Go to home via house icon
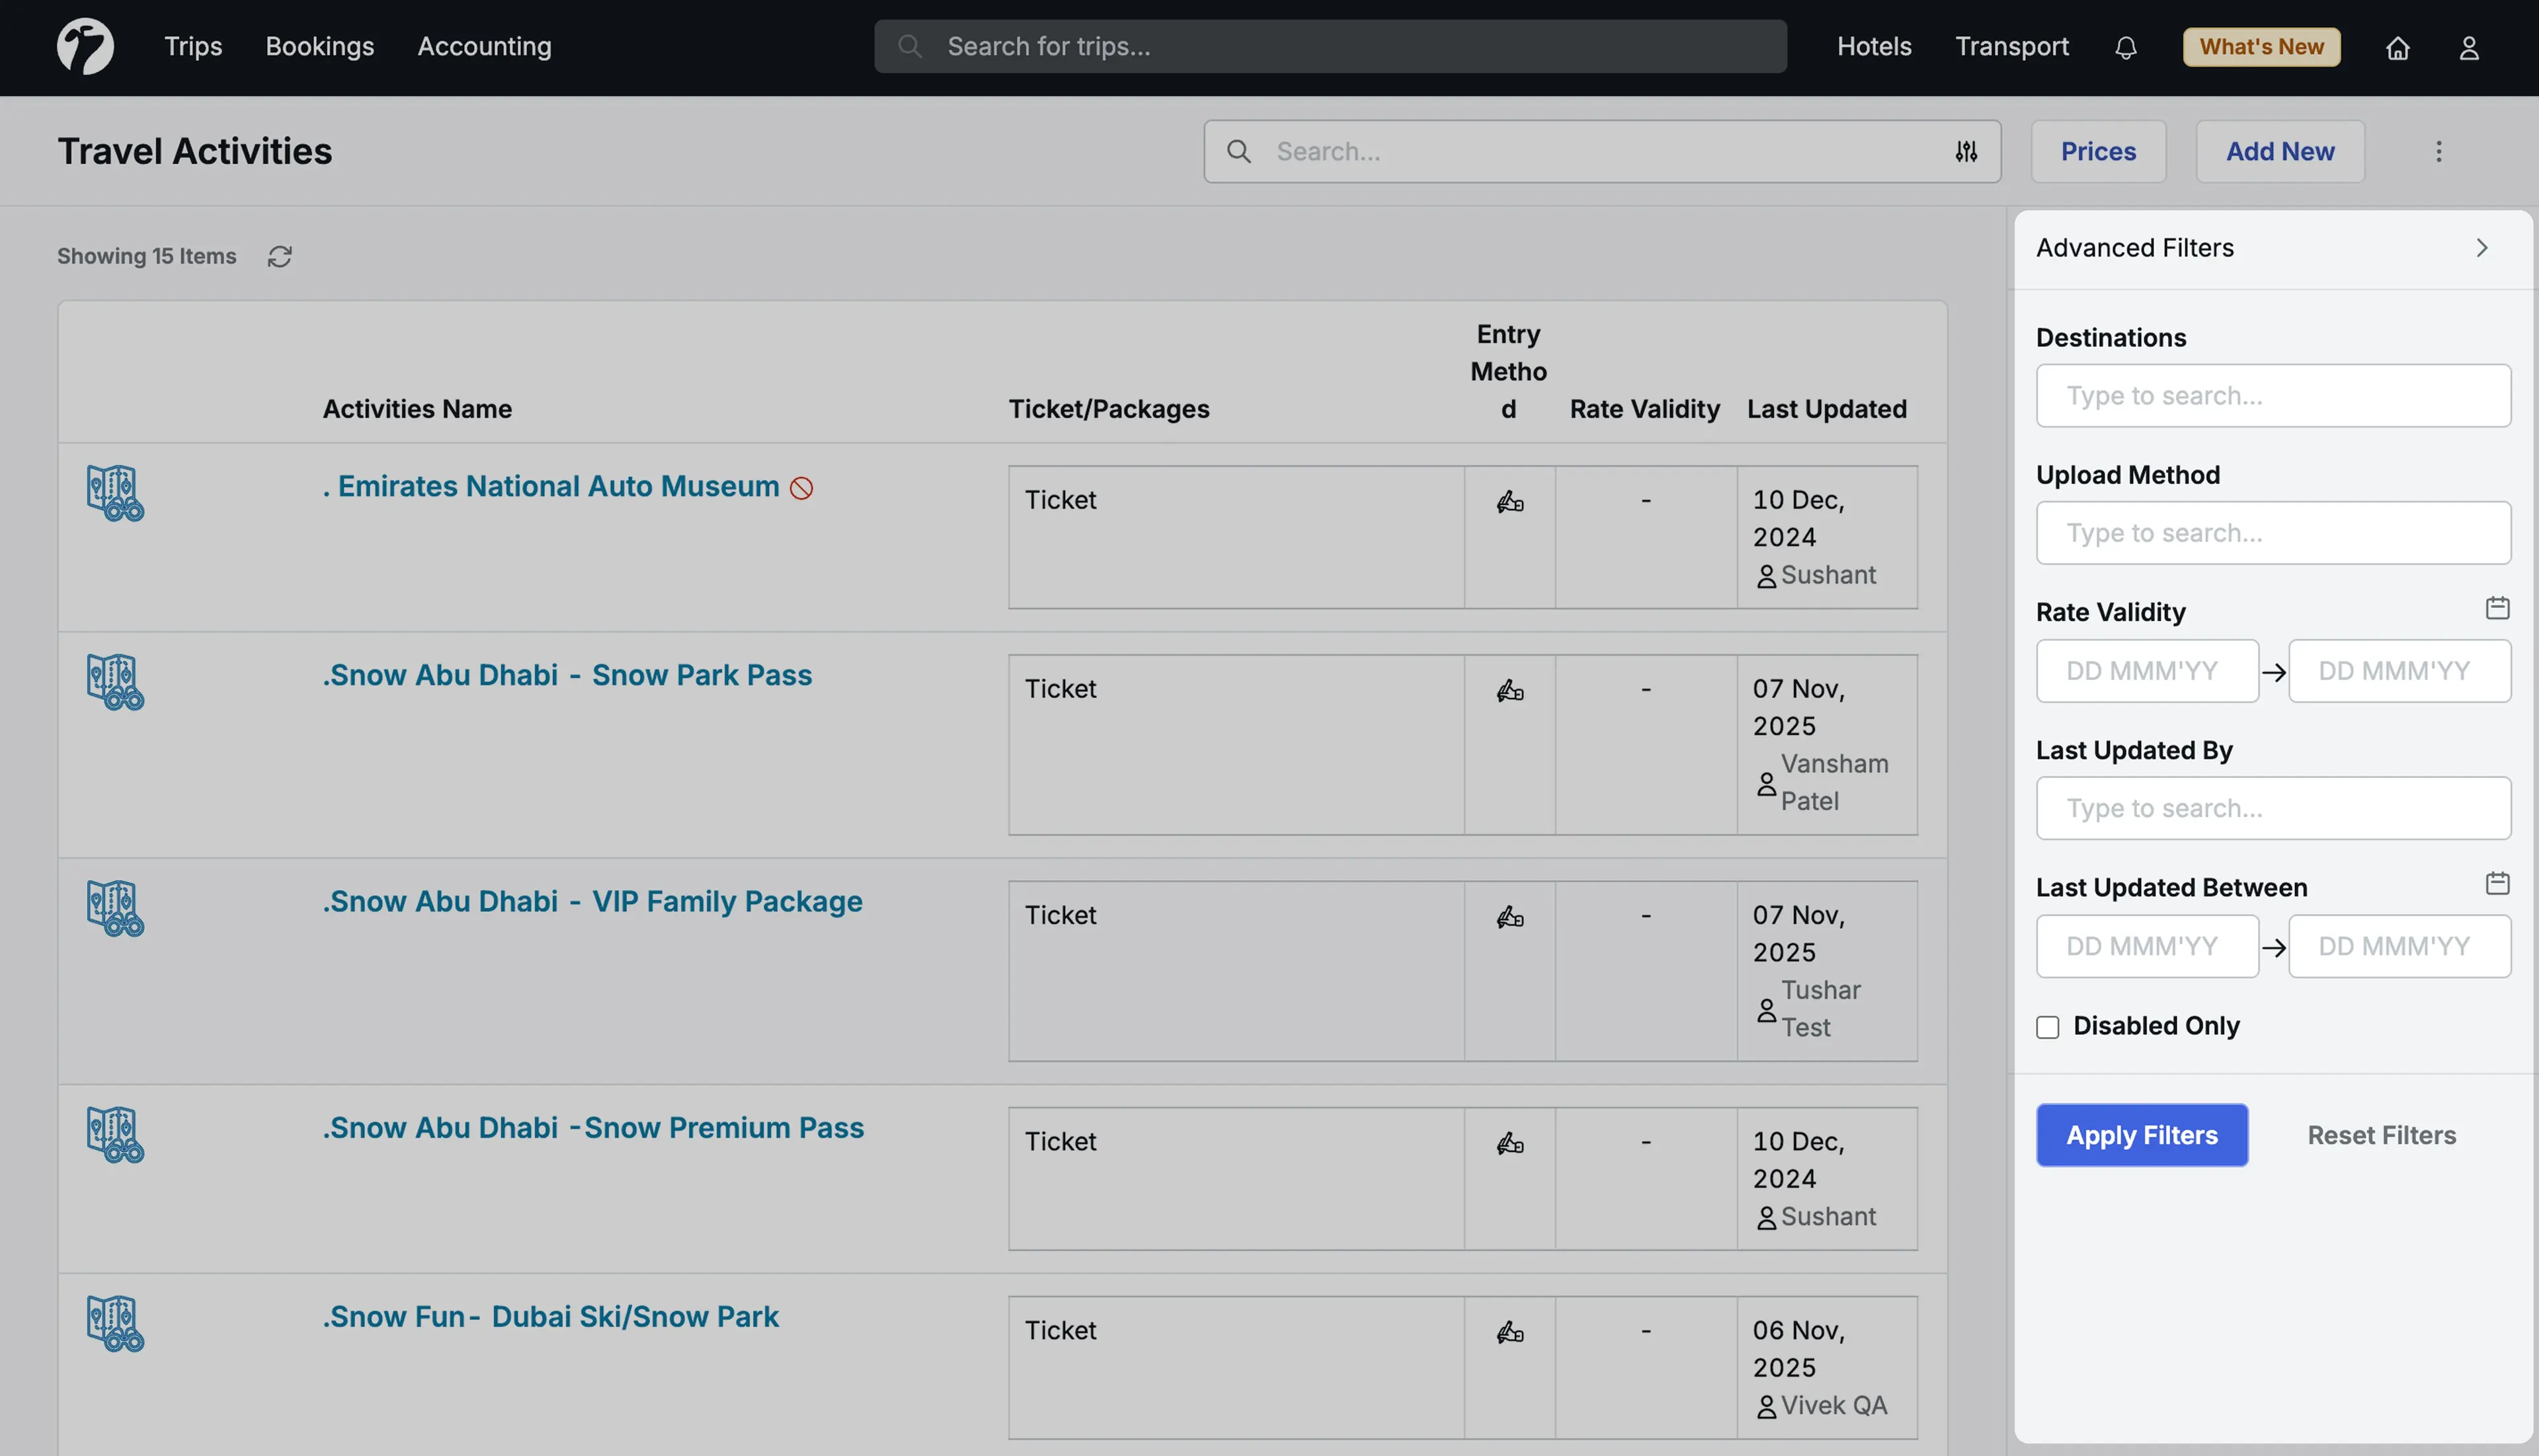 (x=2397, y=47)
